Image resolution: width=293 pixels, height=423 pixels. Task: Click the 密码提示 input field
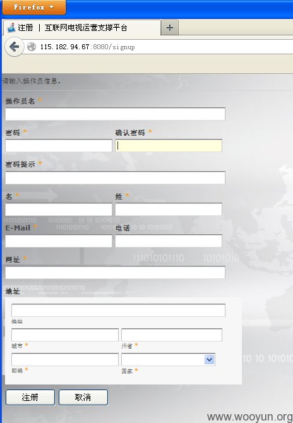[x=115, y=177]
